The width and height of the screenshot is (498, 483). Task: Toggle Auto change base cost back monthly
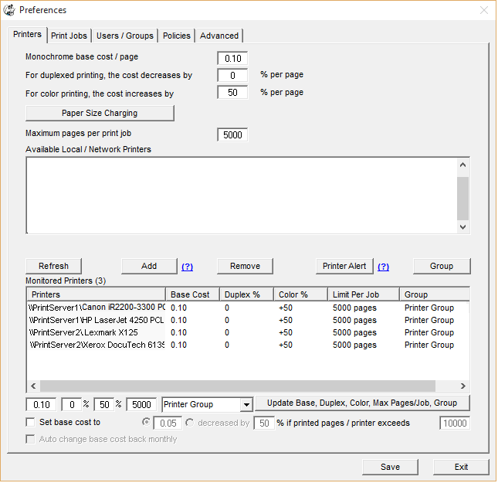click(x=30, y=440)
